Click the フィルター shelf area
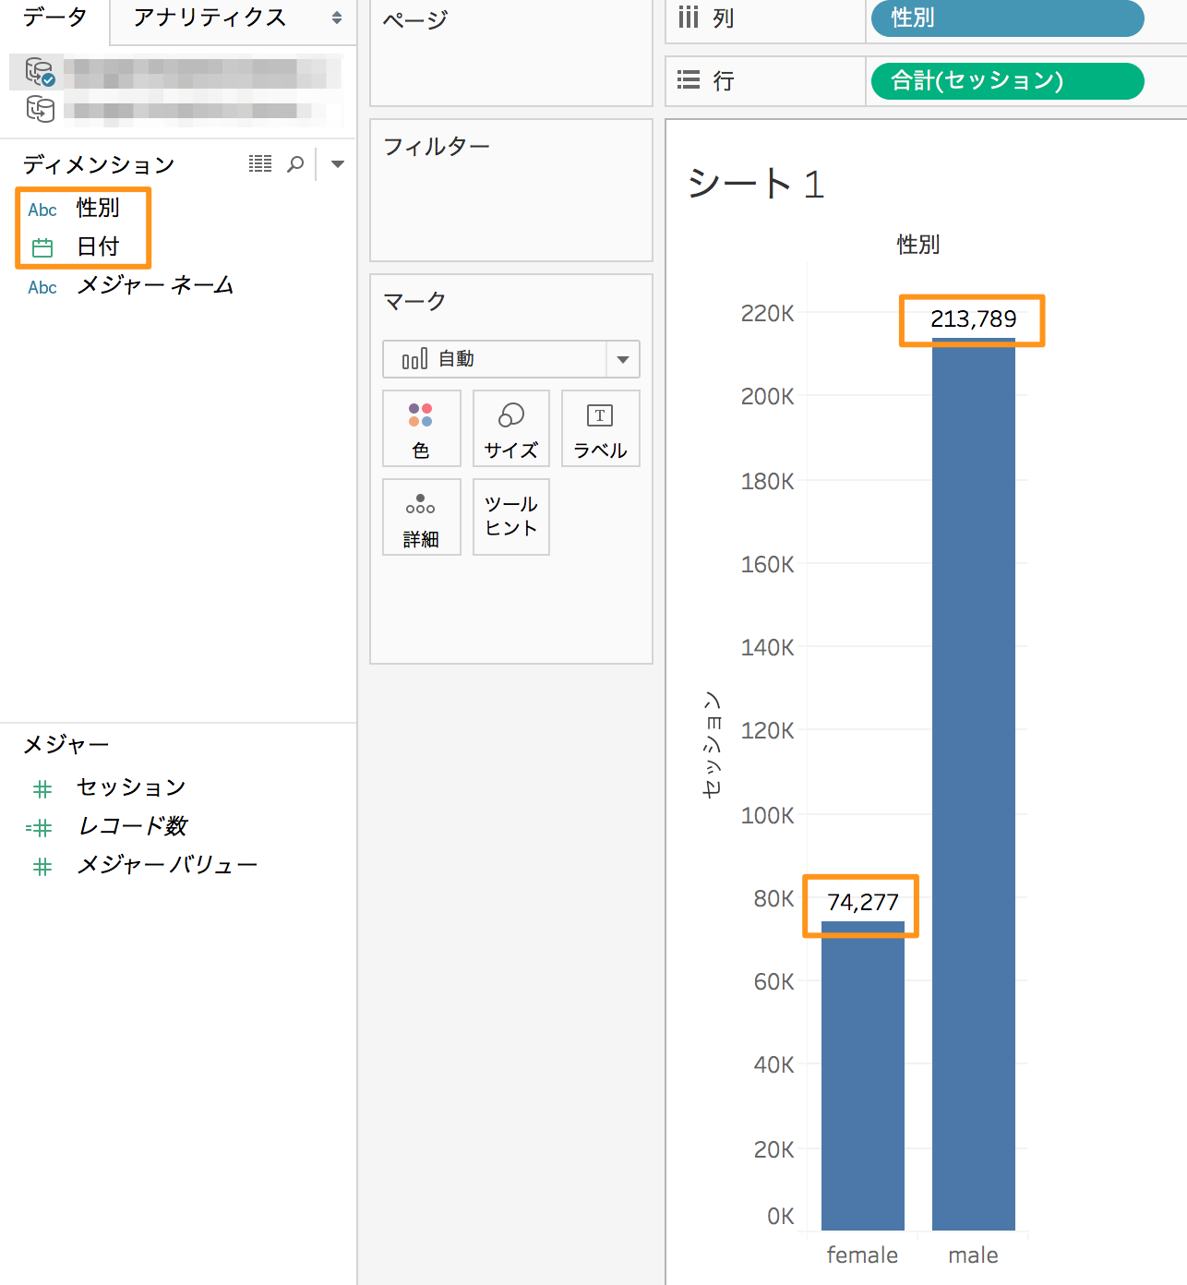This screenshot has width=1187, height=1285. click(511, 190)
